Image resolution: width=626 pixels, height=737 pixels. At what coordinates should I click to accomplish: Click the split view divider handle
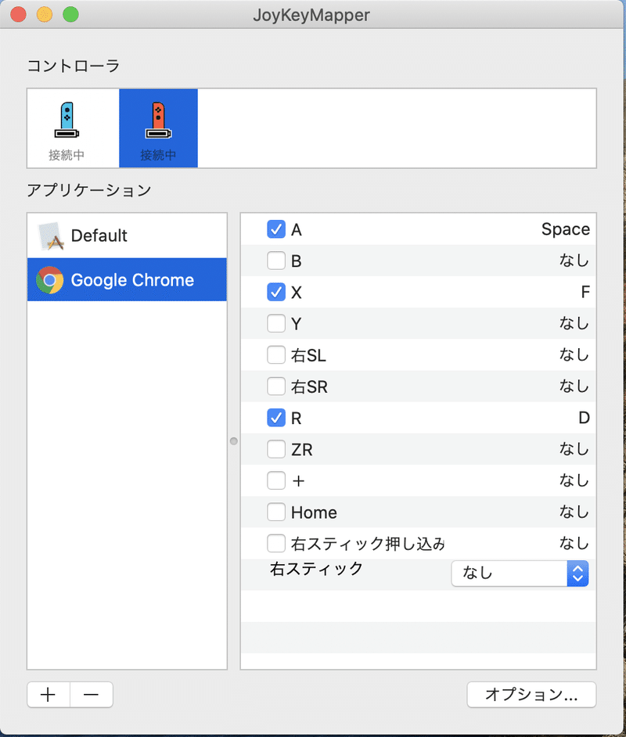233,441
